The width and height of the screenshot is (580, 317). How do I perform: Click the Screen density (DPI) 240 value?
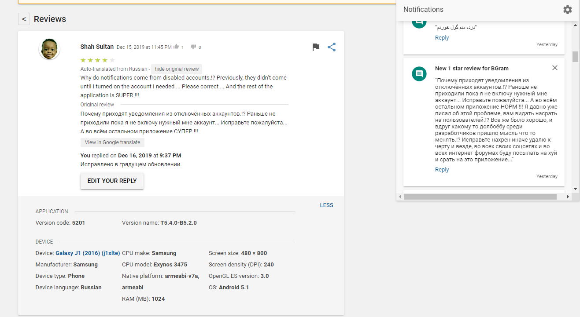tap(269, 265)
